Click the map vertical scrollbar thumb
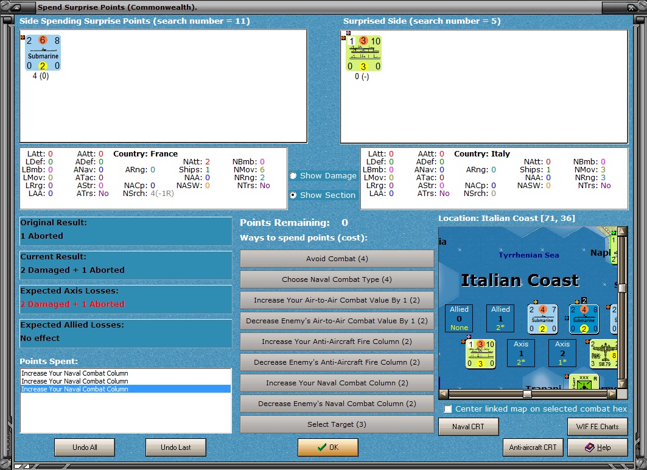 pos(622,288)
